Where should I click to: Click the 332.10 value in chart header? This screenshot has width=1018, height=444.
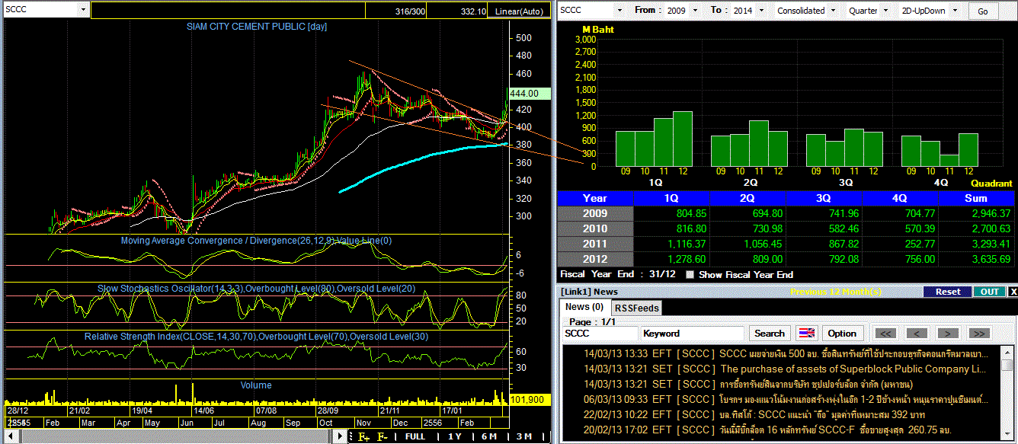[x=472, y=11]
